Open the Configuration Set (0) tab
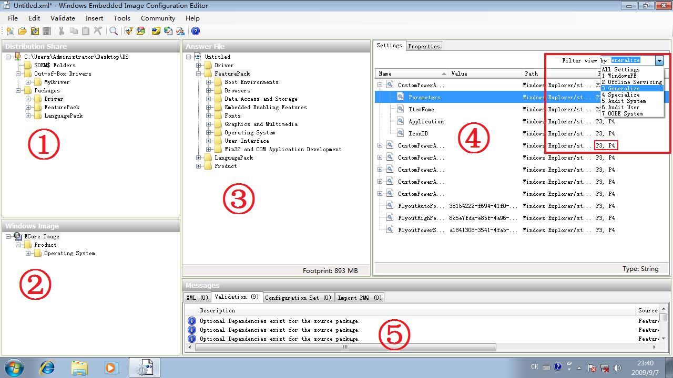673x378 pixels. coord(298,298)
